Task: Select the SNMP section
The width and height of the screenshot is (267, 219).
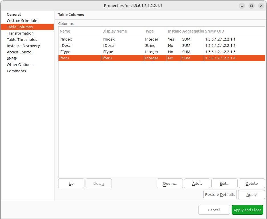Action: click(11, 58)
